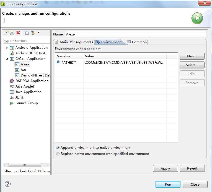The image size is (212, 192).
Task: Click the Launch Group green arrow icon
Action: click(x=12, y=103)
